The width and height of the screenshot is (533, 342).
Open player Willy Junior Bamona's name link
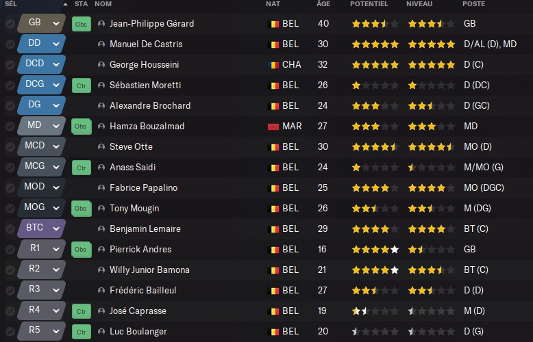[x=149, y=270]
